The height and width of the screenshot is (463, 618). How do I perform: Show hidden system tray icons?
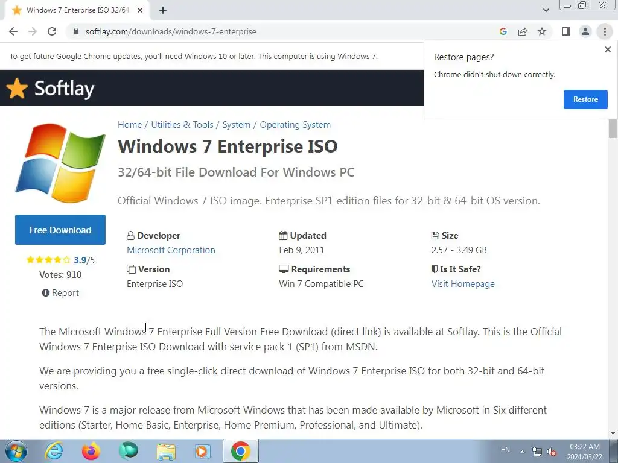point(522,452)
